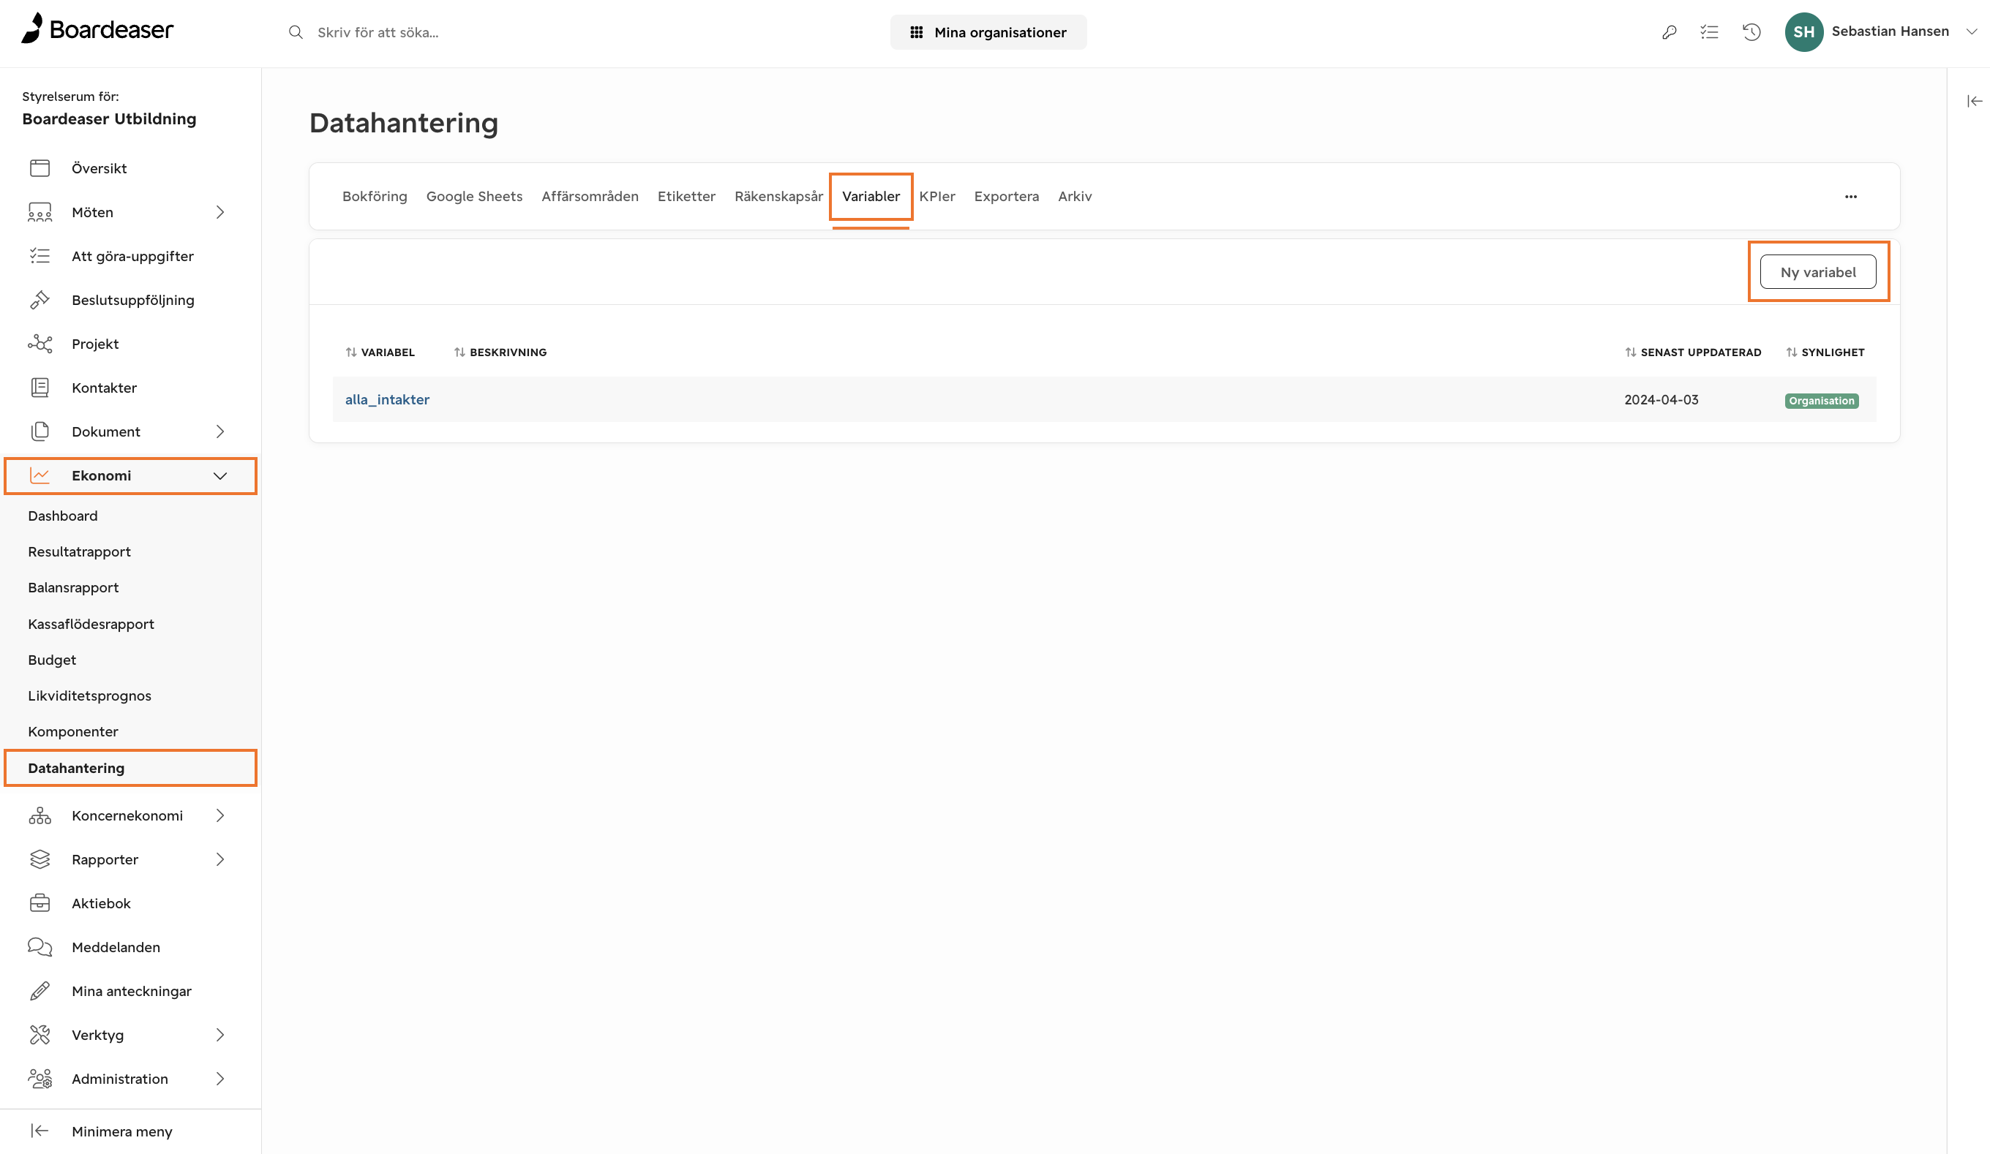
Task: Click the search magnifier icon
Action: pyautogui.click(x=296, y=32)
